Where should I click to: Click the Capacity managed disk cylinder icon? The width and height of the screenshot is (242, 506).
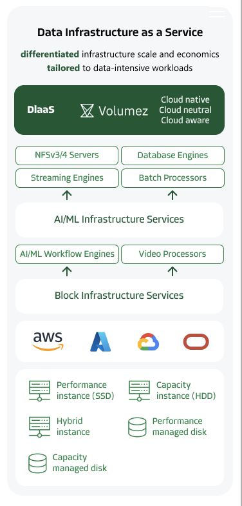click(37, 463)
